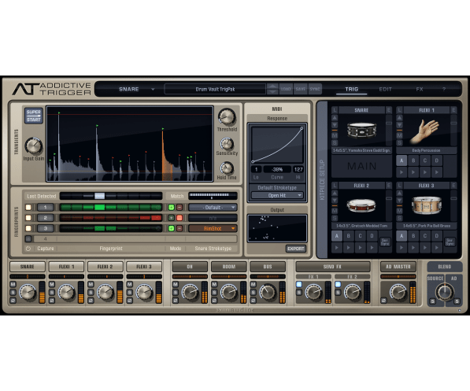This screenshot has height=391, width=470.
Task: Toggle capture checkbox for fingerprint 2
Action: (28, 218)
